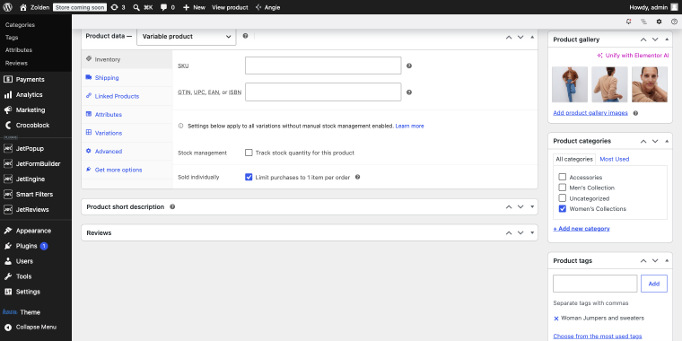
Task: Click Unify with Elementor AI
Action: pyautogui.click(x=633, y=56)
